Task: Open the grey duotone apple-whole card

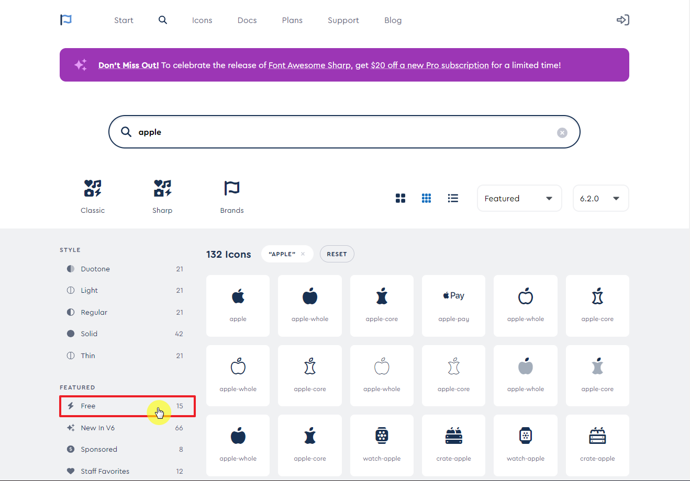Action: coord(525,375)
